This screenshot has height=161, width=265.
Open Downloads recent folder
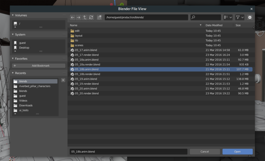(x=35, y=106)
